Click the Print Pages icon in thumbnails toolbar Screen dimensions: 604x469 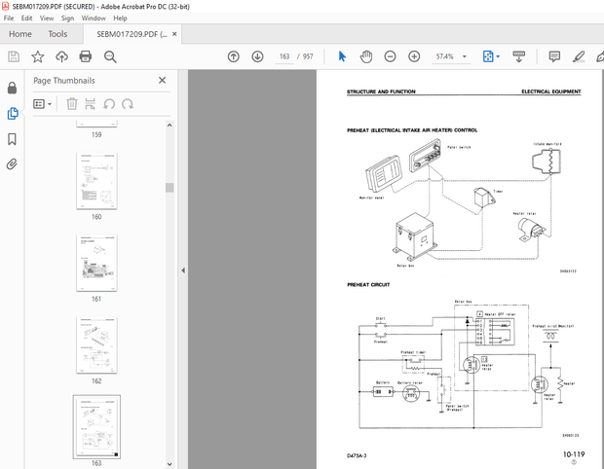(x=91, y=104)
